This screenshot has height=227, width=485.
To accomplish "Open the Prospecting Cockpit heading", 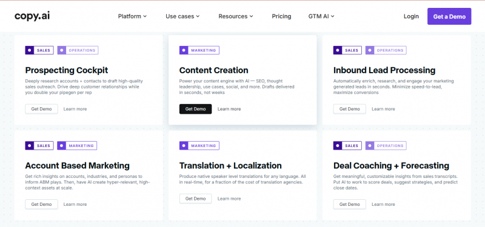I will [67, 70].
